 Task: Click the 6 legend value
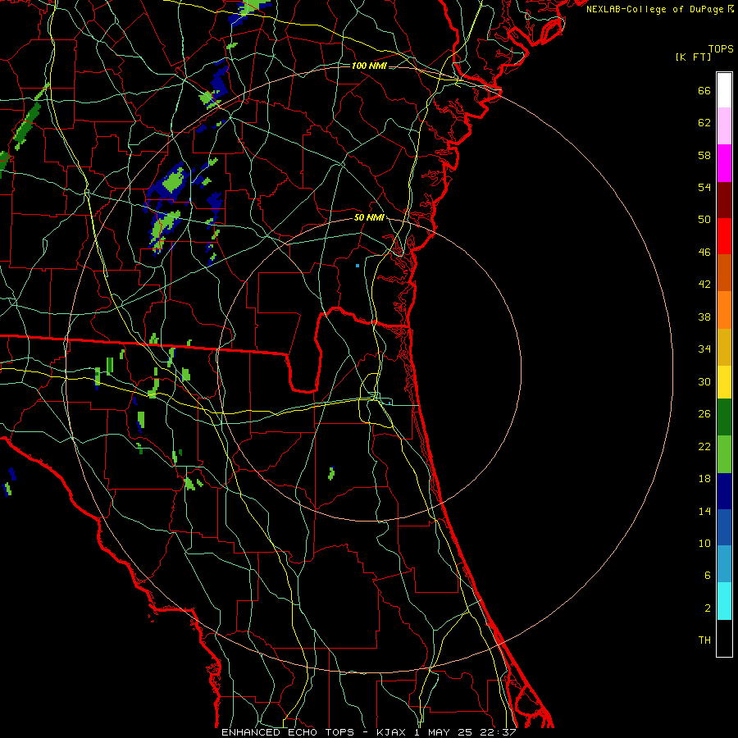708,576
